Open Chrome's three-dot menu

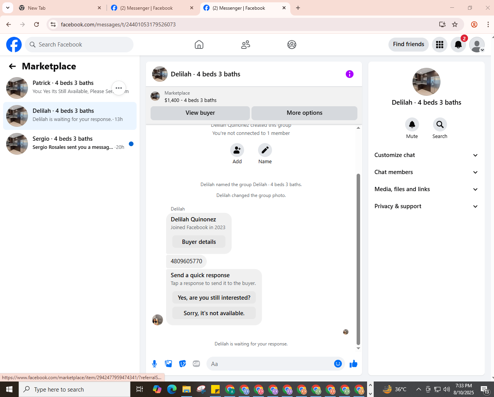tap(488, 24)
